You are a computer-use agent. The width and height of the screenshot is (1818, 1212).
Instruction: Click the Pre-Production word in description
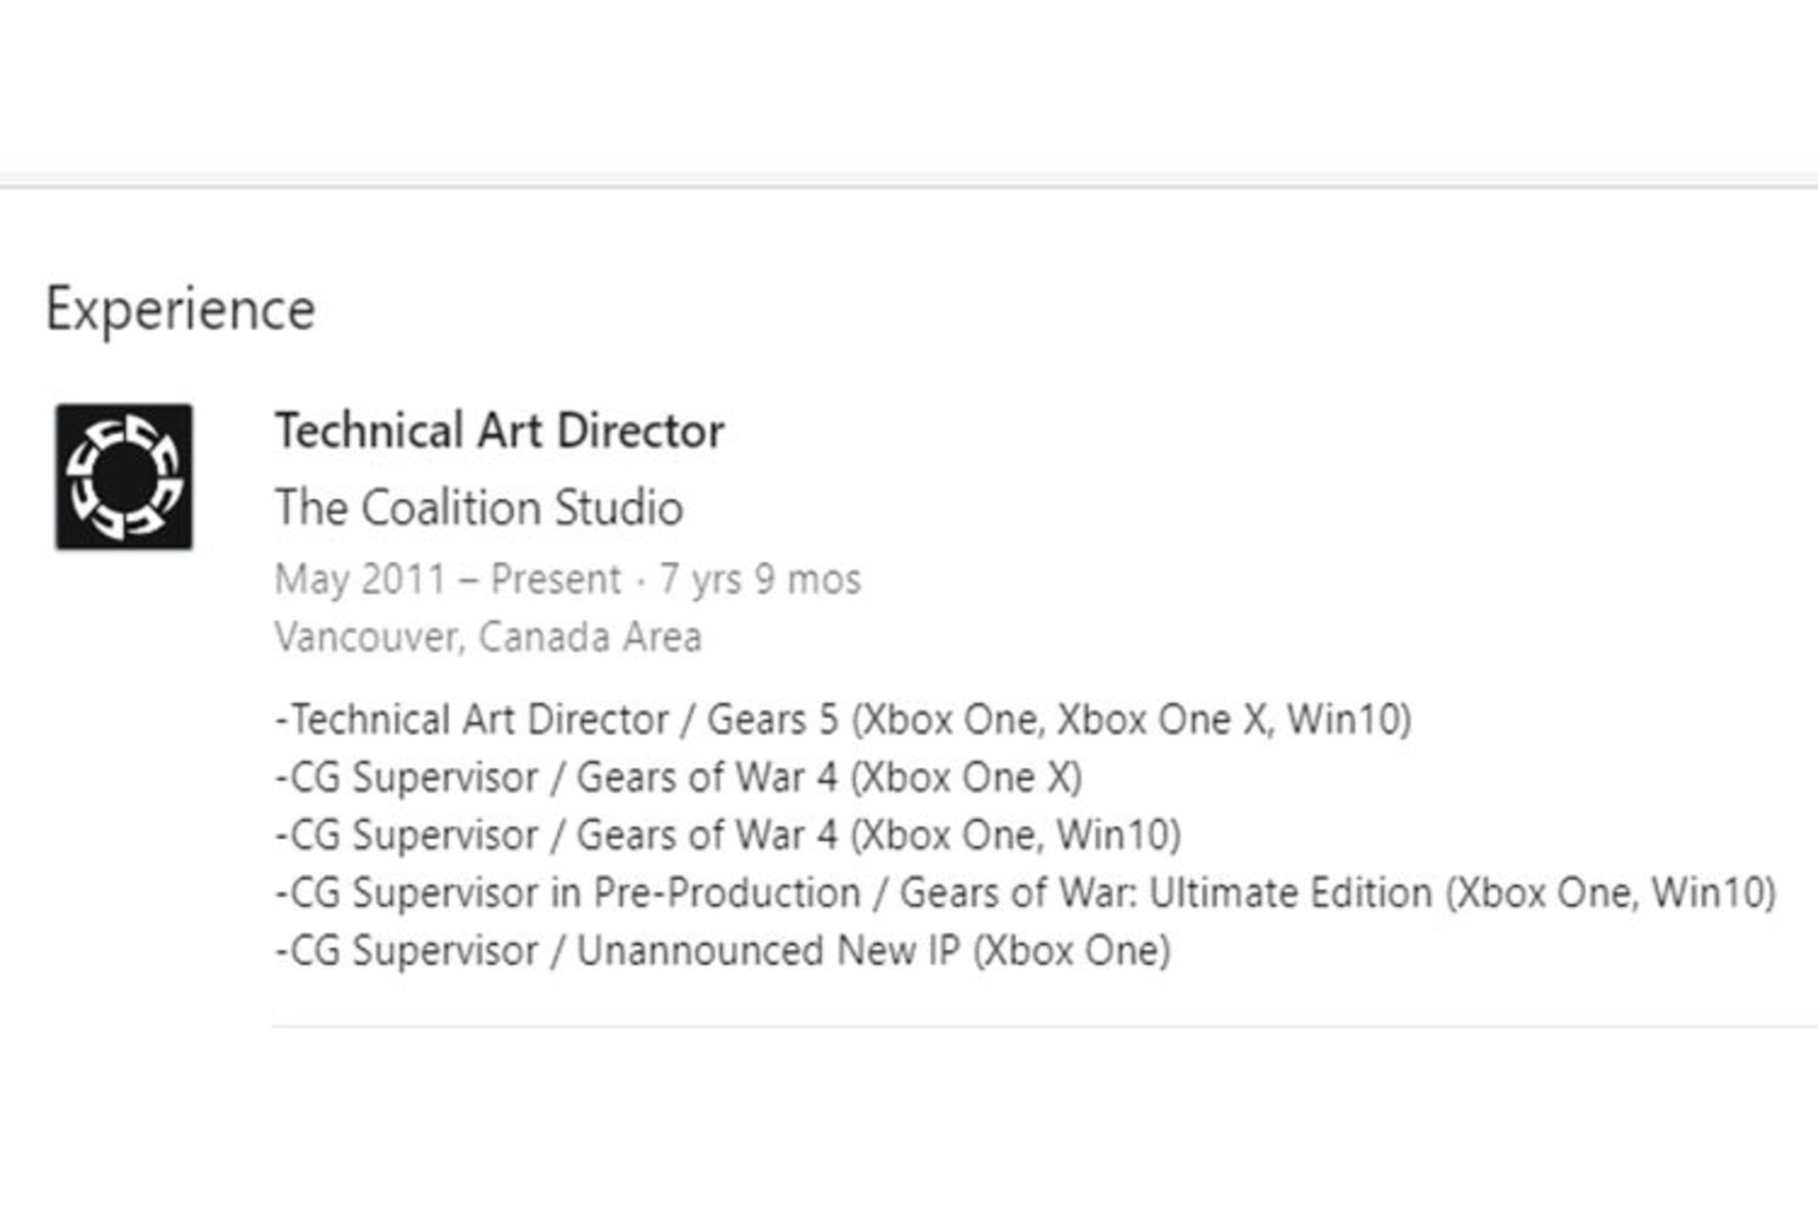(727, 893)
